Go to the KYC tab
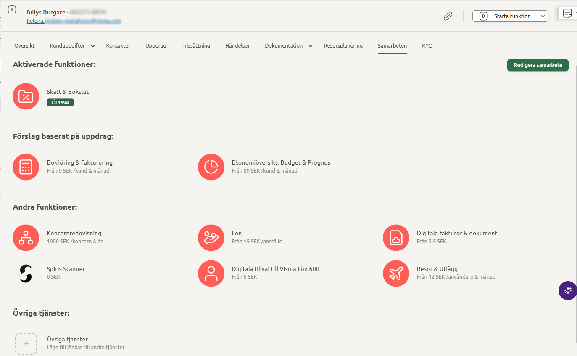The image size is (577, 356). pyautogui.click(x=427, y=45)
